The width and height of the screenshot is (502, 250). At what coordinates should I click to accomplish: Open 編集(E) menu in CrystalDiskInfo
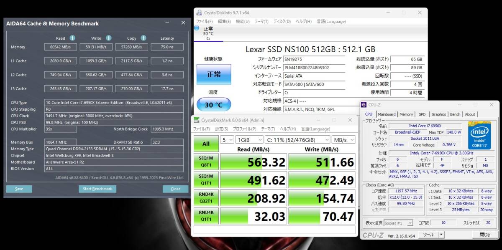[224, 21]
